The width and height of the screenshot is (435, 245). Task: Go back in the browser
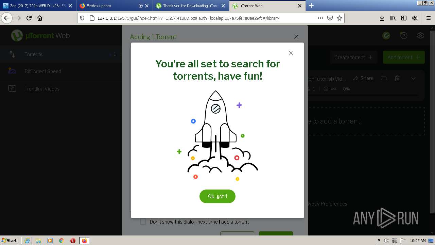pyautogui.click(x=7, y=18)
